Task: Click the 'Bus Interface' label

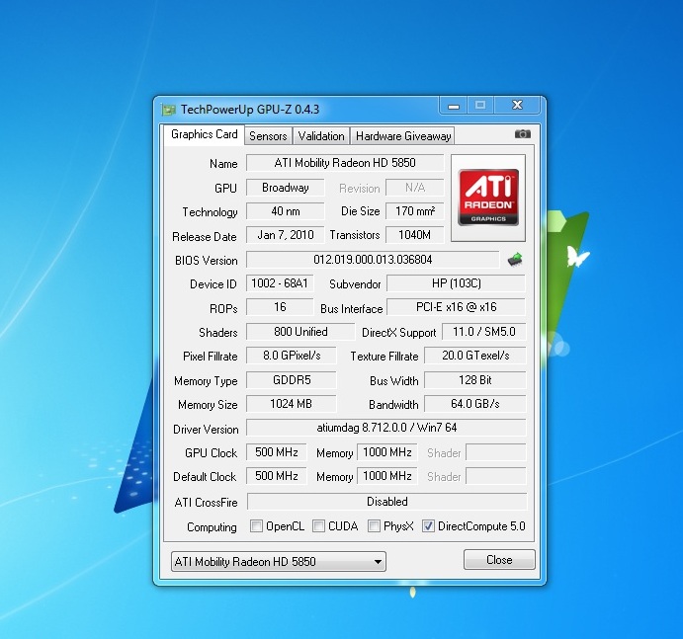Action: (352, 309)
